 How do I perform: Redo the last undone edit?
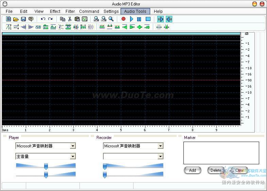click(50, 19)
